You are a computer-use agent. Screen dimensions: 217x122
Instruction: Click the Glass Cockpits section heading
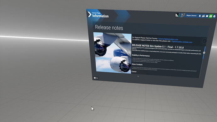[x=137, y=64]
